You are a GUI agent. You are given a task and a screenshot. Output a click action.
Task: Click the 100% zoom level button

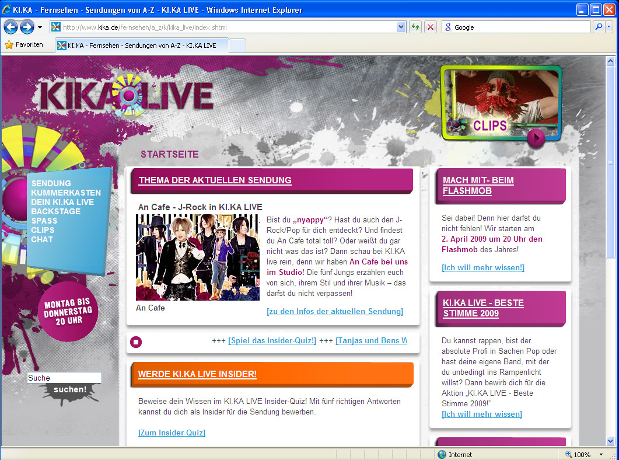(x=578, y=455)
